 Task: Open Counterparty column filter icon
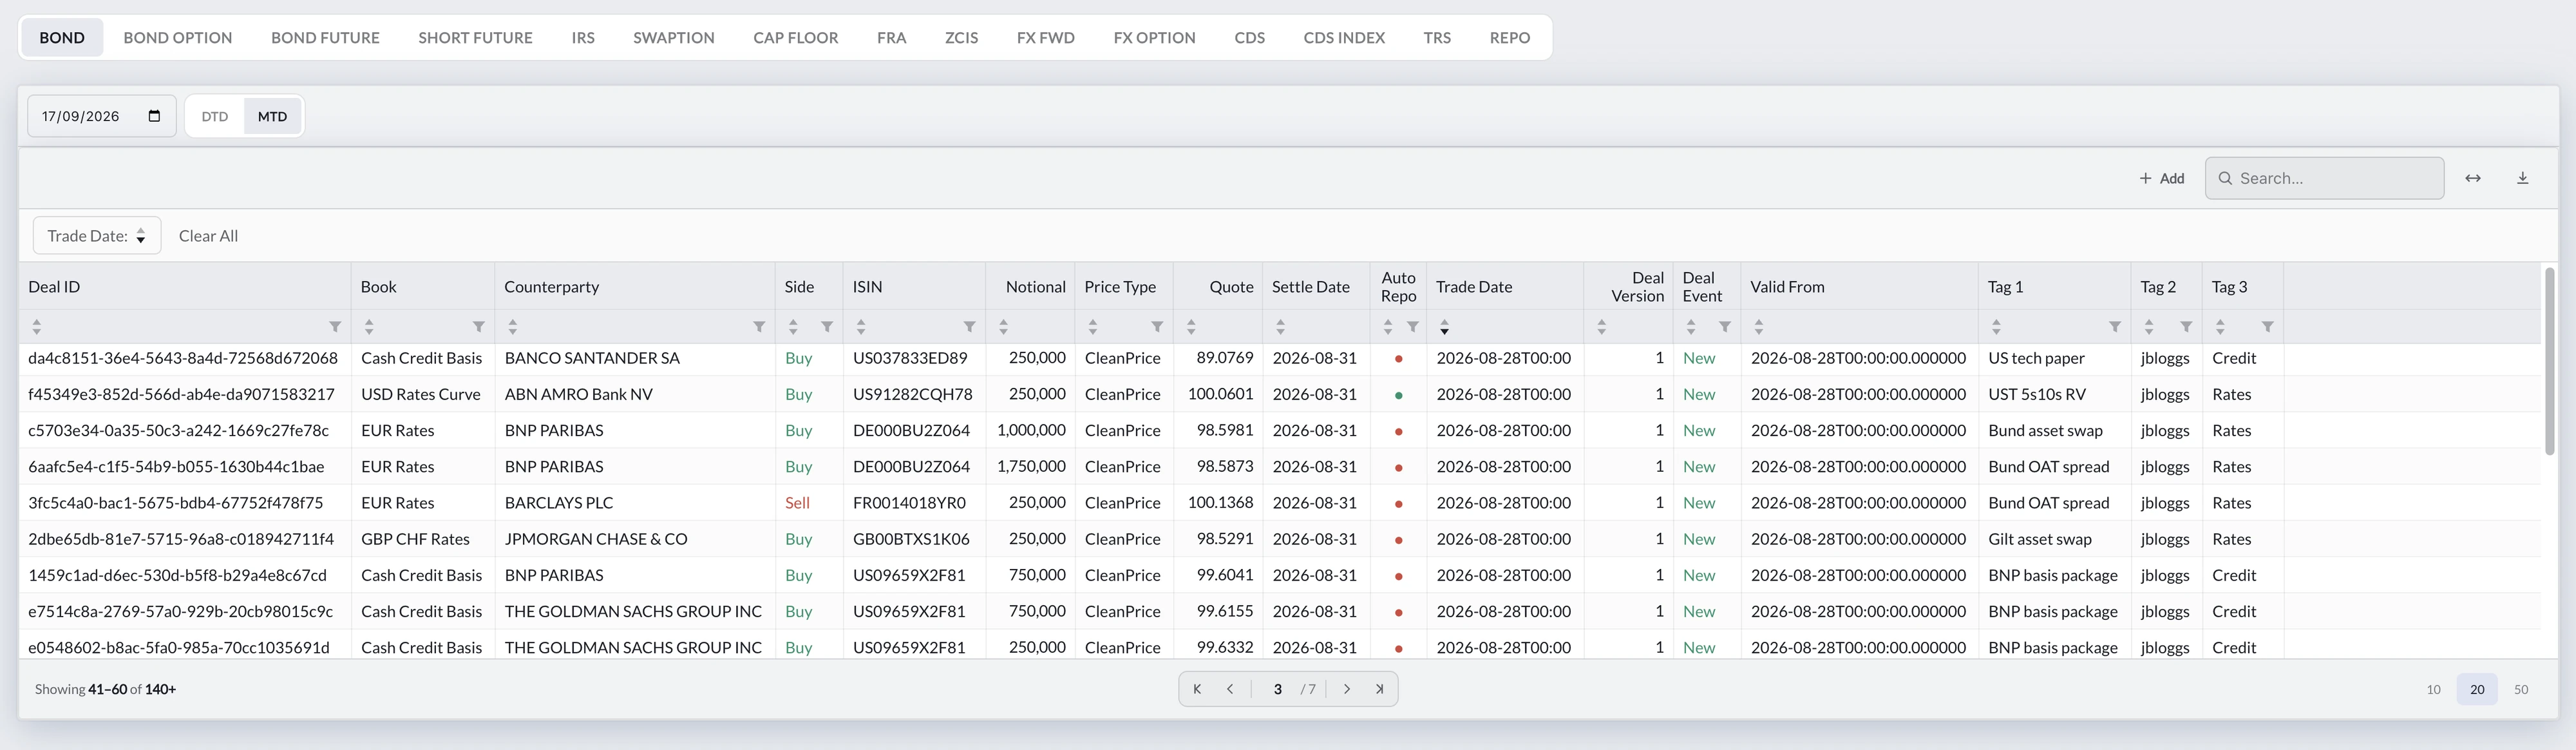click(759, 327)
